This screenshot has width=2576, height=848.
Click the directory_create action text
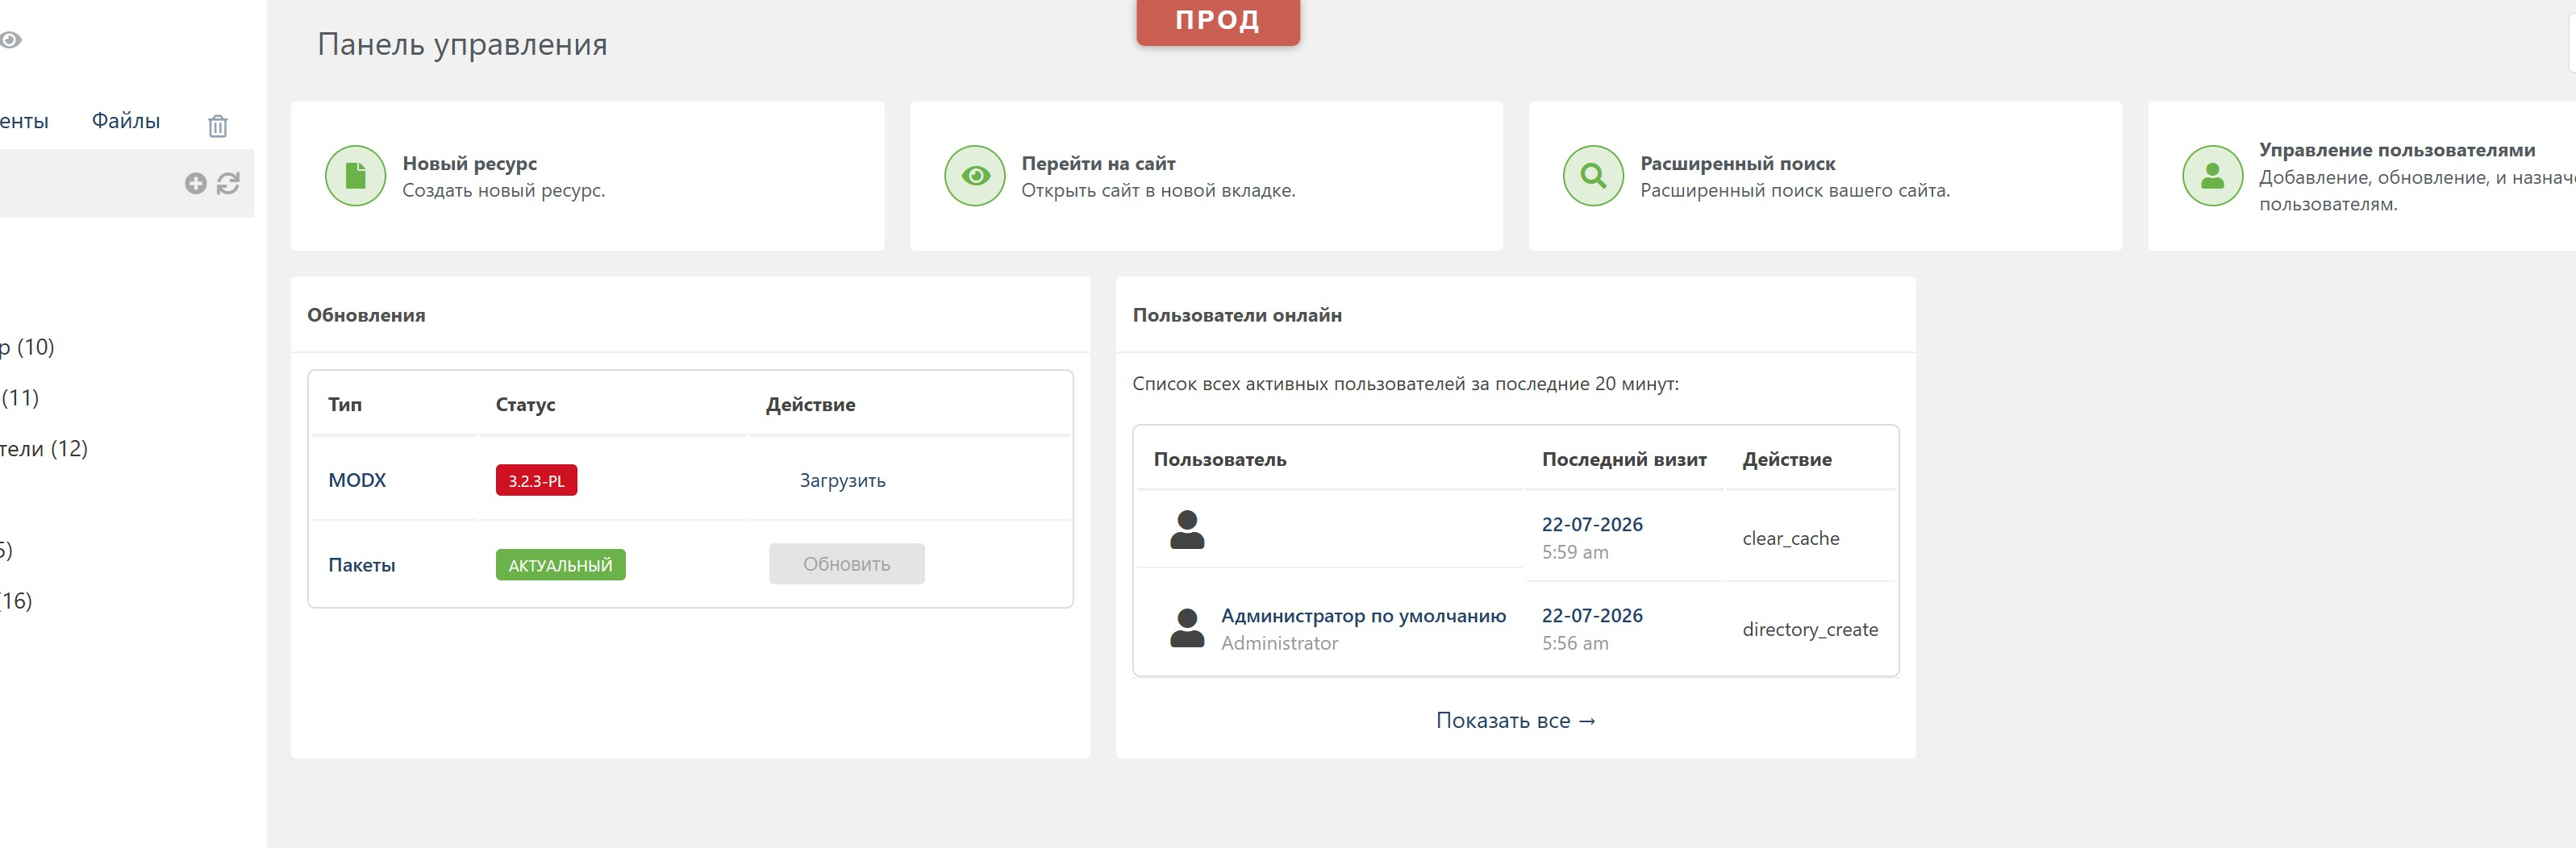[1810, 630]
